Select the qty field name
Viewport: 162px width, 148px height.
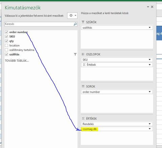[x=11, y=41]
